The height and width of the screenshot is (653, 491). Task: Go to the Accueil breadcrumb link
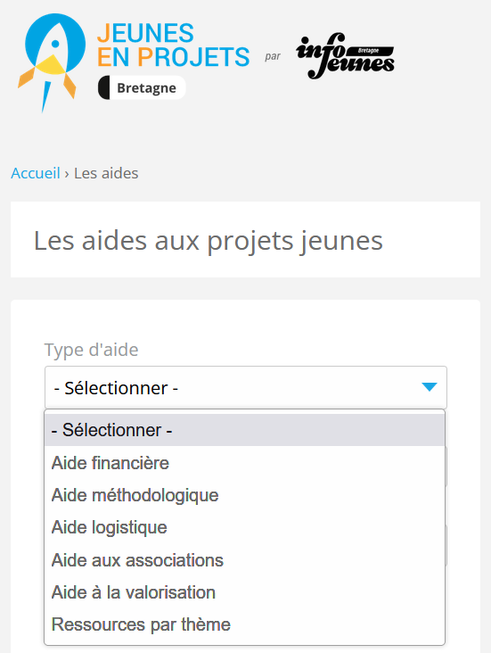(36, 173)
